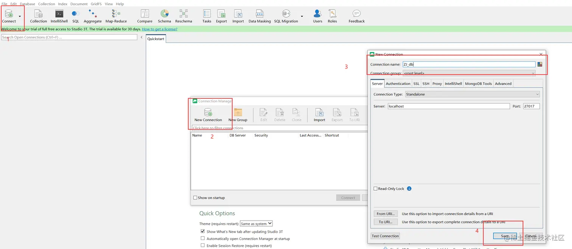Switch to the SSL tab
Screen dimensions: 572x249
coord(417,84)
